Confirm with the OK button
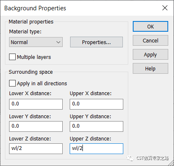Screen dimensions: 174x166 150,26
